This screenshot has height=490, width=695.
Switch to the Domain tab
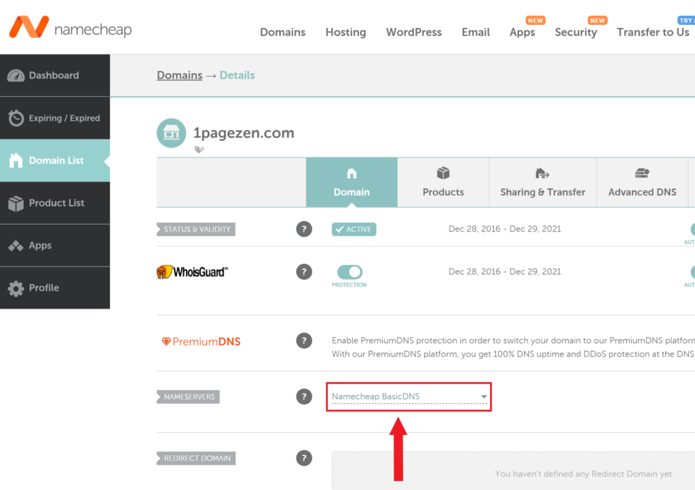coord(352,182)
